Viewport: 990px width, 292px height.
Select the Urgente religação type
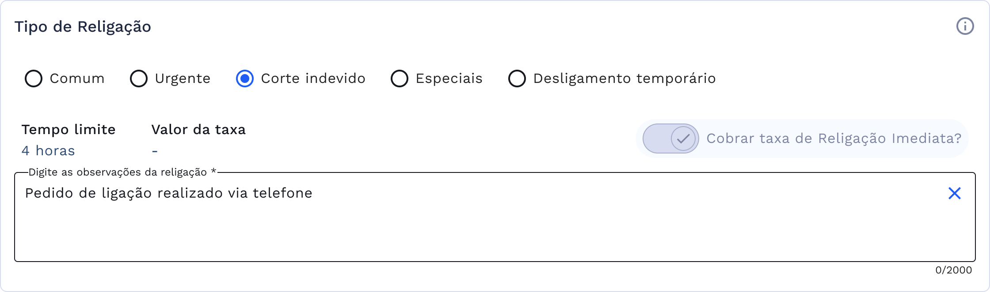[x=139, y=79]
